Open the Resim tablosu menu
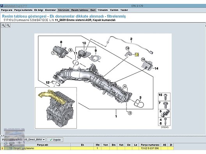The width and height of the screenshot is (206, 154). 80,10
